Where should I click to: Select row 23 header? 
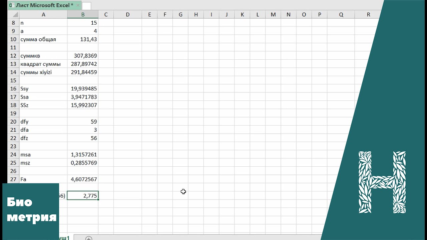click(13, 146)
